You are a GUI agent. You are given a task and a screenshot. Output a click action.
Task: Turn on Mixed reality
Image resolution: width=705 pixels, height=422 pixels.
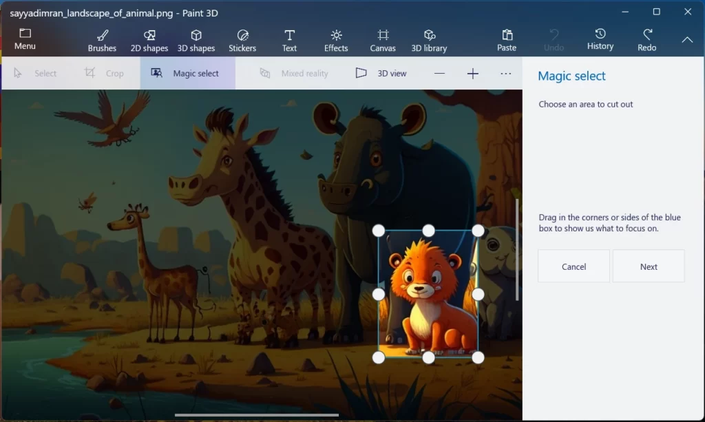294,73
